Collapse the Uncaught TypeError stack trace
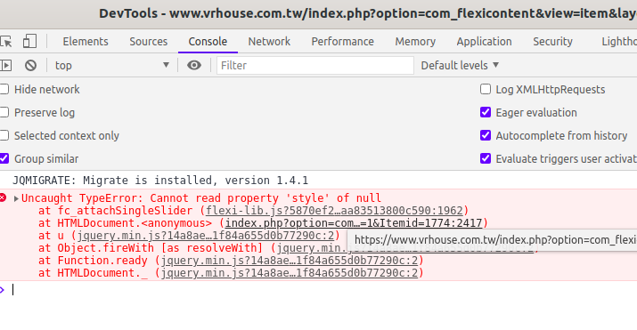 coord(16,198)
